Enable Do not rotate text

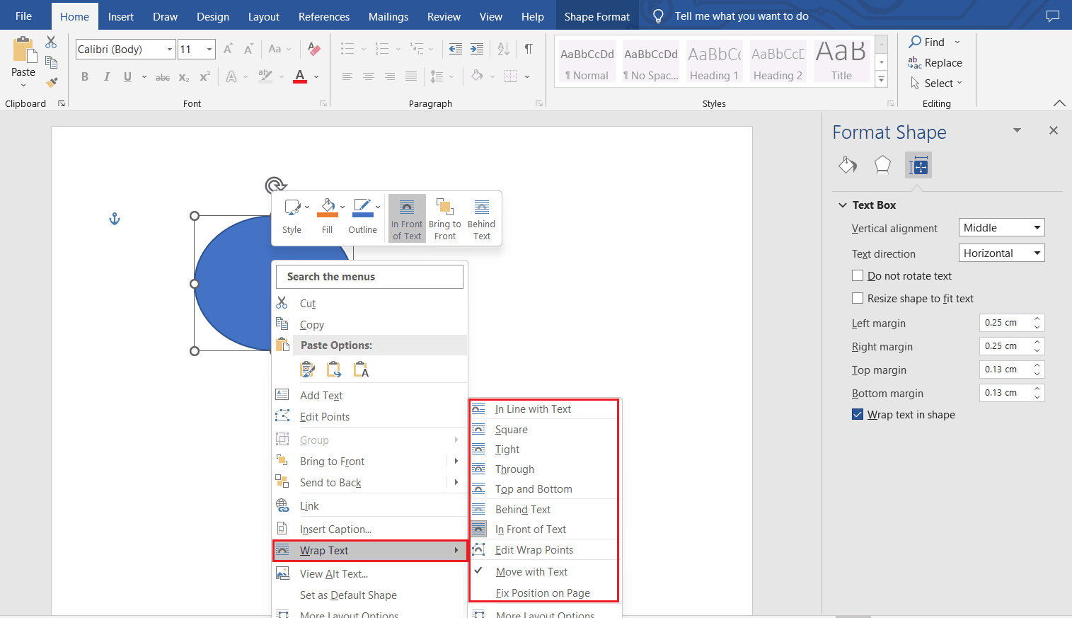coord(858,275)
